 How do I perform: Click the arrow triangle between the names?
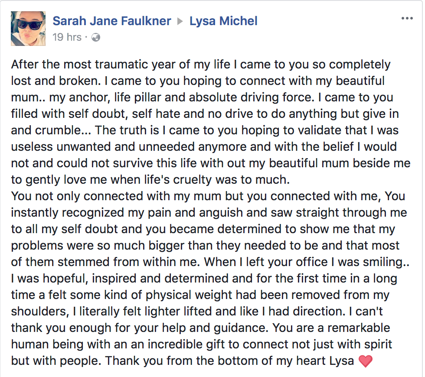[x=180, y=21]
